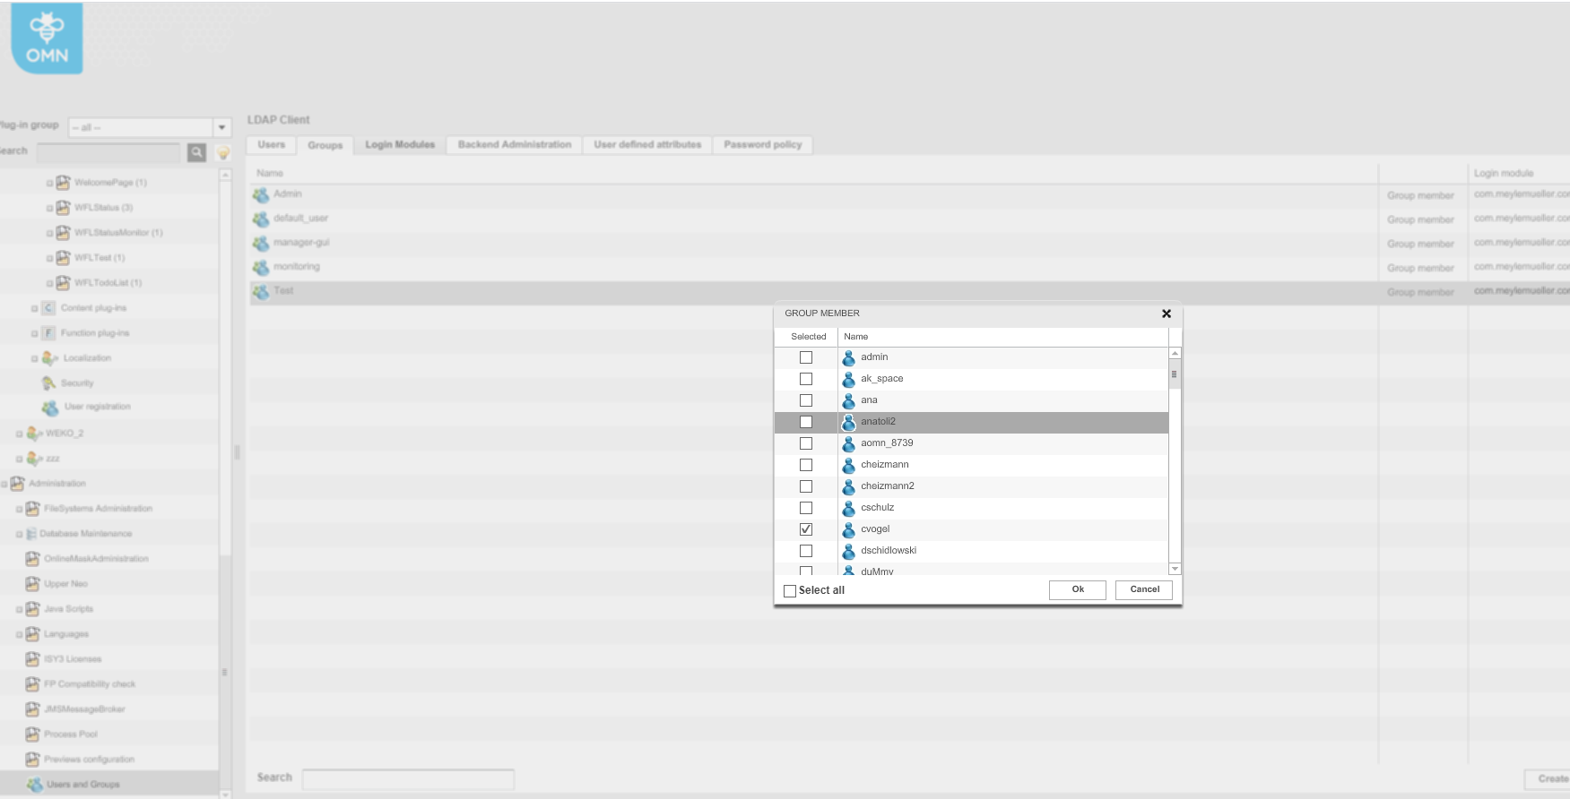
Task: Click the WelcomePage plug-in icon
Action: (63, 183)
